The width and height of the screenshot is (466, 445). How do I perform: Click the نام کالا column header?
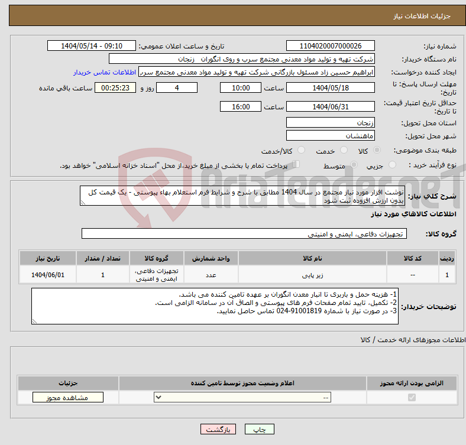312,258
